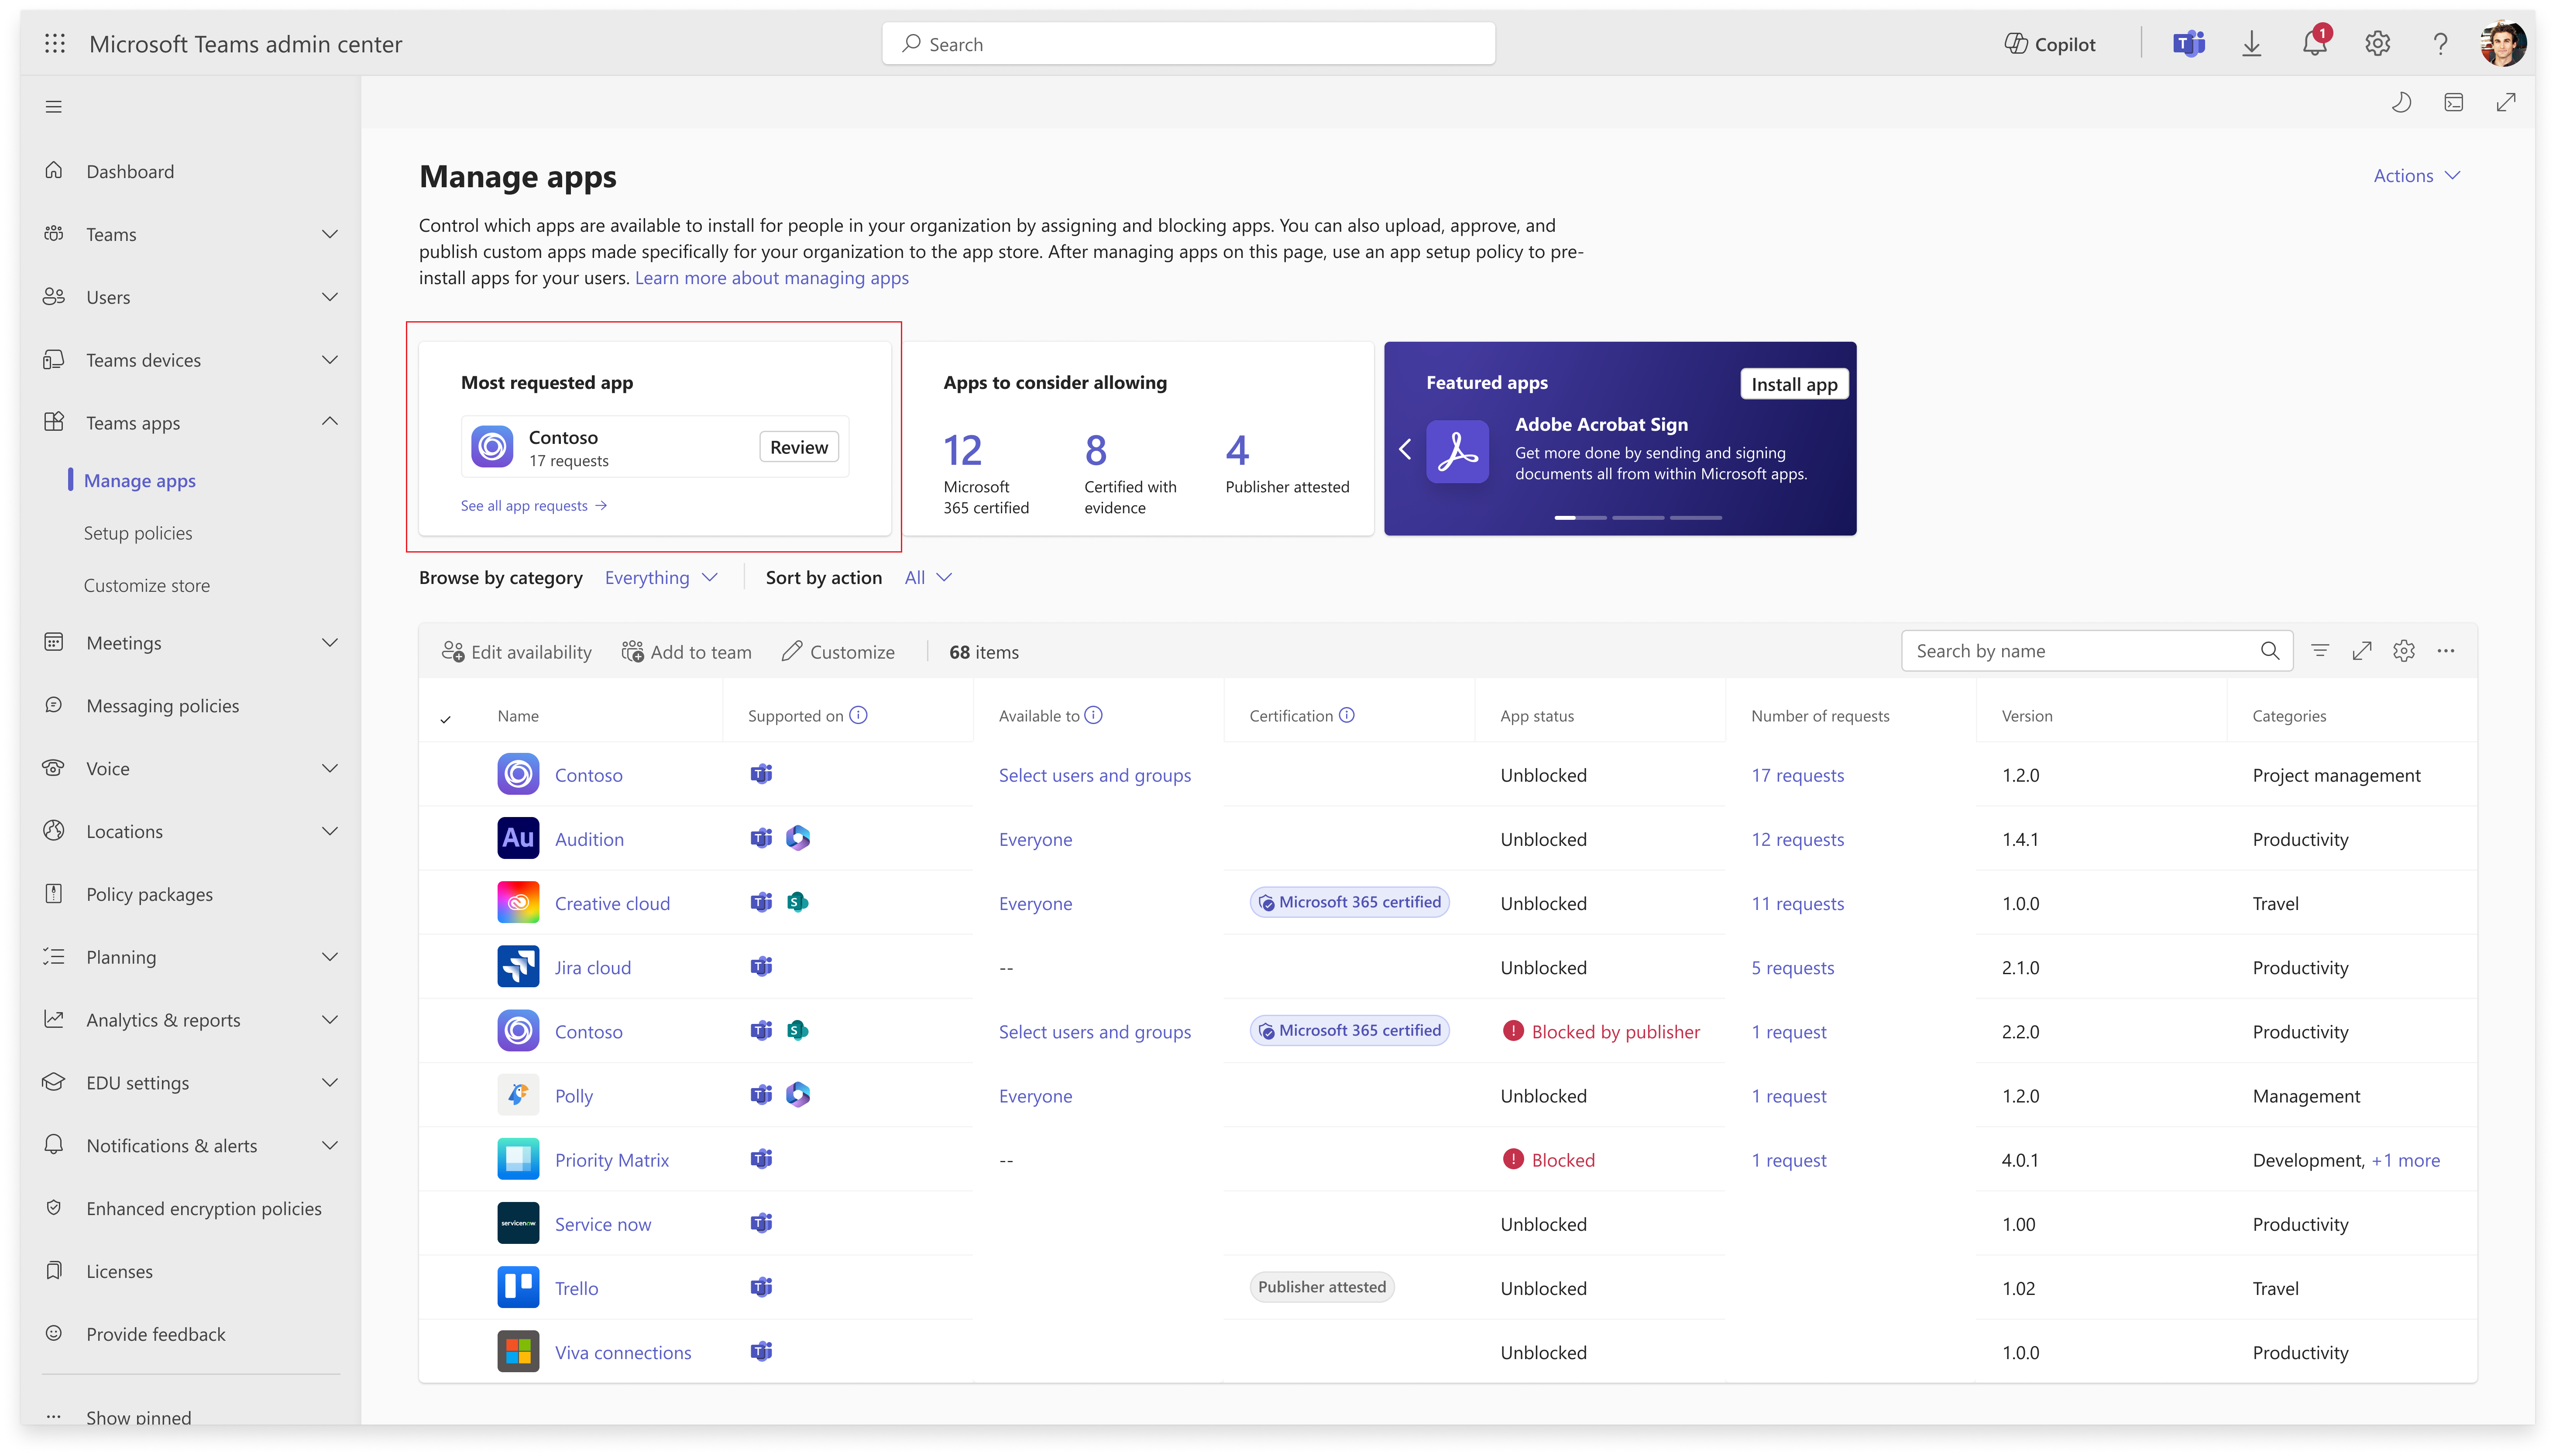Collapse the Teams apps section
The image size is (2556, 1456).
(330, 421)
